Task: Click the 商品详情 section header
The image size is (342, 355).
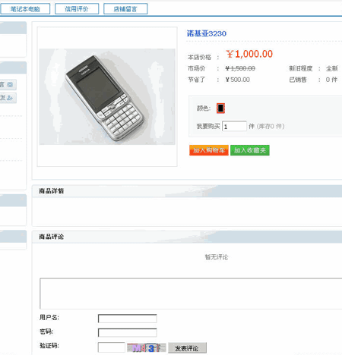Action: click(51, 191)
